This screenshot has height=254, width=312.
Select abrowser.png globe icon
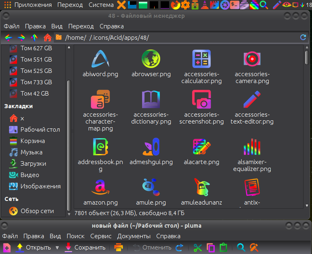151,63
